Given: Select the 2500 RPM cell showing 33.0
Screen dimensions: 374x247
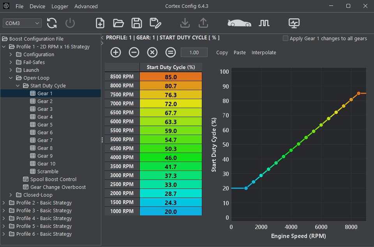Looking at the screenshot, I should pyautogui.click(x=171, y=185).
